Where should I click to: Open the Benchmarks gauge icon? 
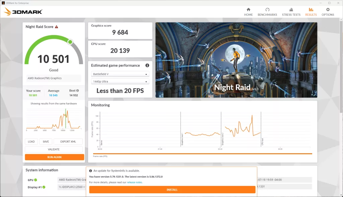click(x=267, y=10)
